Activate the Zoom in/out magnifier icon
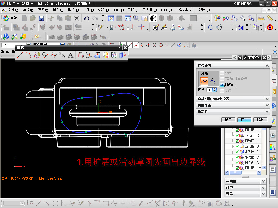 [136, 18]
